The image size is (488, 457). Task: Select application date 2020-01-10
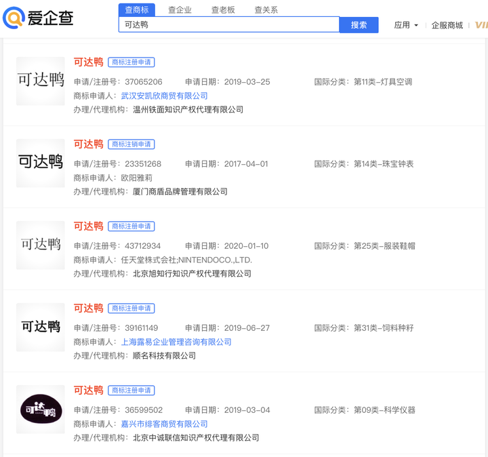point(246,246)
